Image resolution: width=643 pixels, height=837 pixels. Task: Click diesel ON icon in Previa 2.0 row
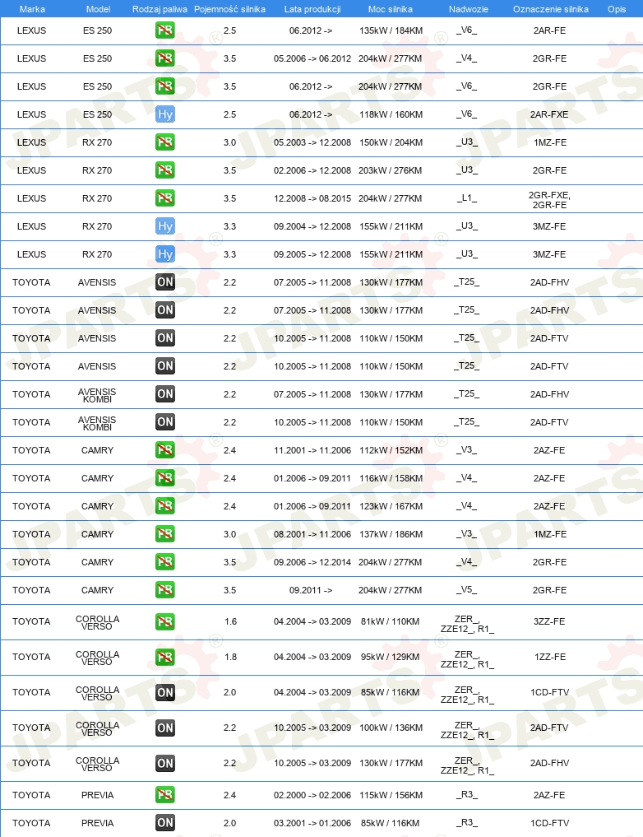tap(164, 822)
